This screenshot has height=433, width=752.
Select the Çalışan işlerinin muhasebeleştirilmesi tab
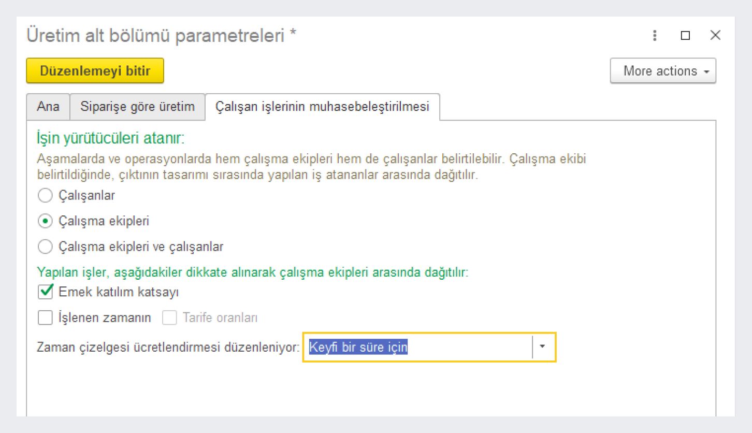point(322,107)
